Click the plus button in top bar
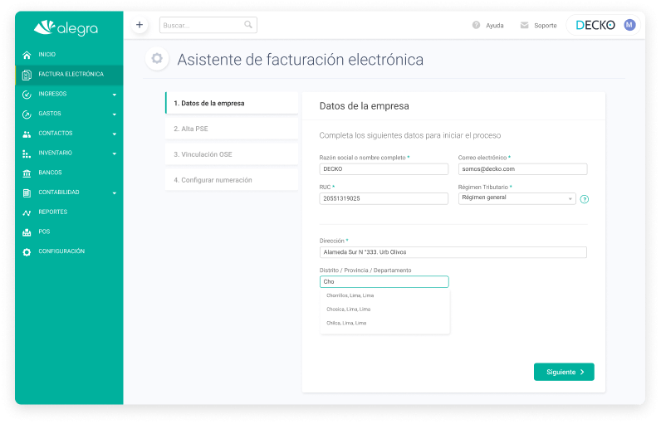The height and width of the screenshot is (424, 661). click(140, 25)
